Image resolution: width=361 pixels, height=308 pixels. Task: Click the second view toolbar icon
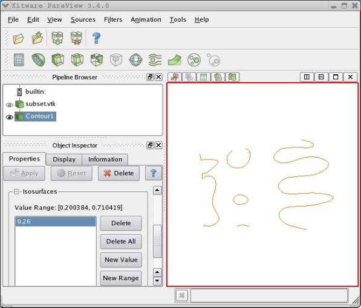tap(189, 77)
